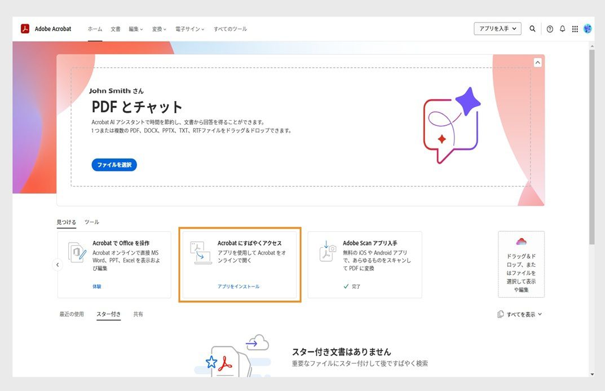This screenshot has width=605, height=391.
Task: Open the すべてを表示 dropdown
Action: click(x=519, y=314)
